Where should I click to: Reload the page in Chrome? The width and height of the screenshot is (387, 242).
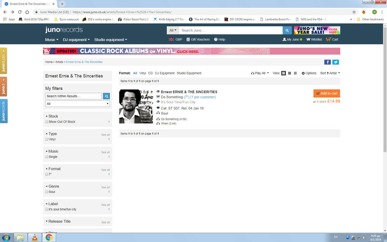point(20,12)
